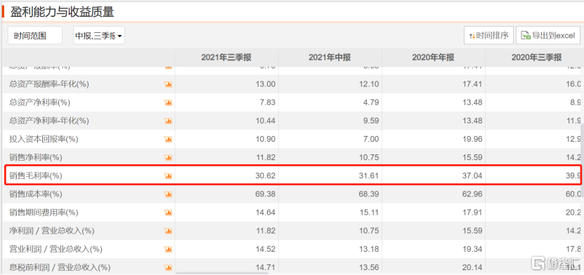This screenshot has height=275, width=584.
Task: Click the 9.59 value for 总资产净利率-年化
Action: coord(372,121)
